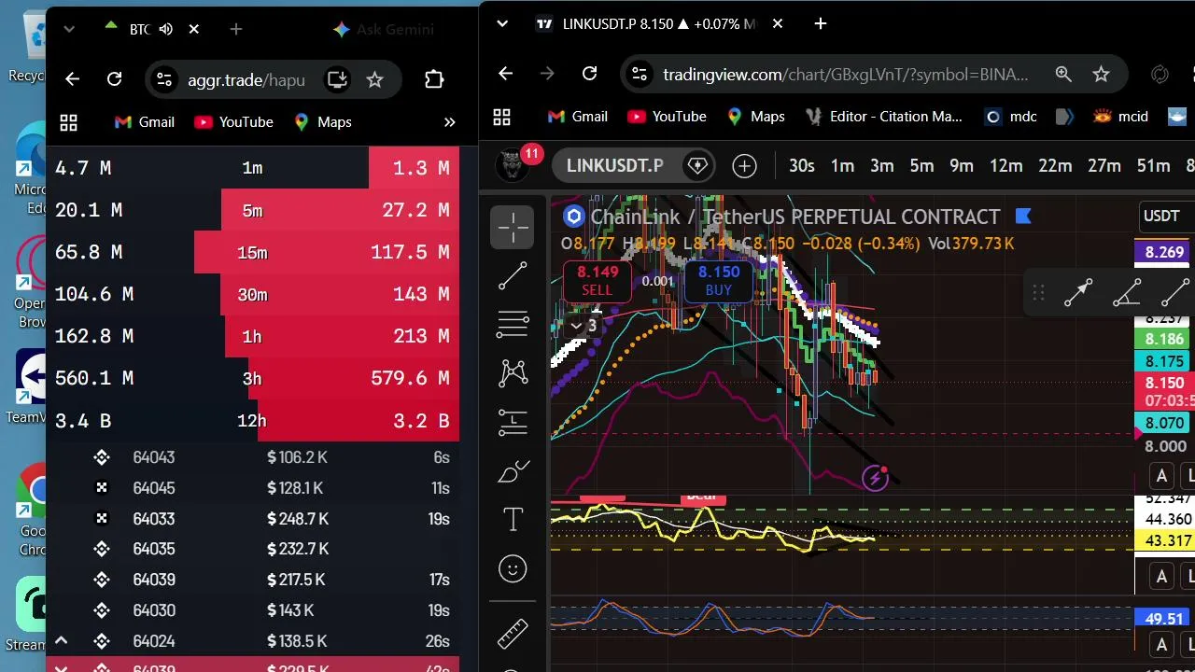Image resolution: width=1195 pixels, height=672 pixels.
Task: Show more bookmarks in aggr.trade window
Action: pyautogui.click(x=449, y=122)
